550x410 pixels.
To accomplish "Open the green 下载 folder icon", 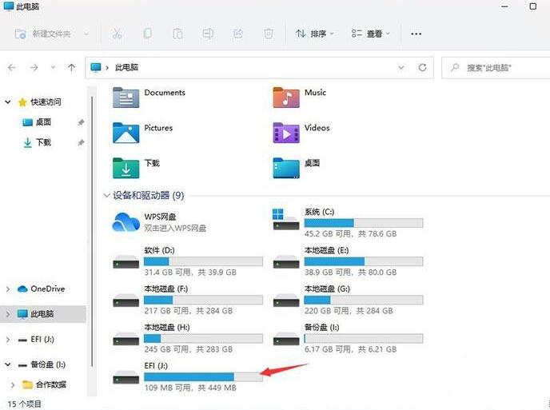I will (x=126, y=168).
